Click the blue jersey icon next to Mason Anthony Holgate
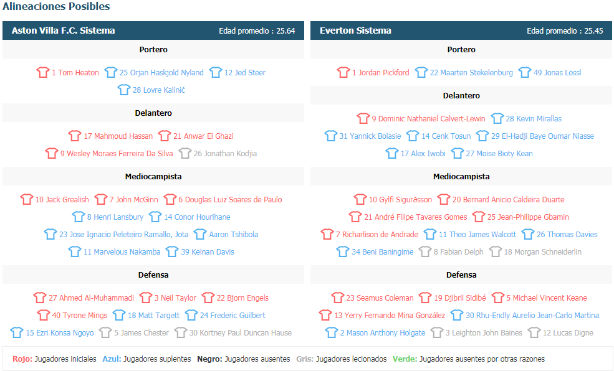The height and width of the screenshot is (371, 614). click(x=331, y=332)
